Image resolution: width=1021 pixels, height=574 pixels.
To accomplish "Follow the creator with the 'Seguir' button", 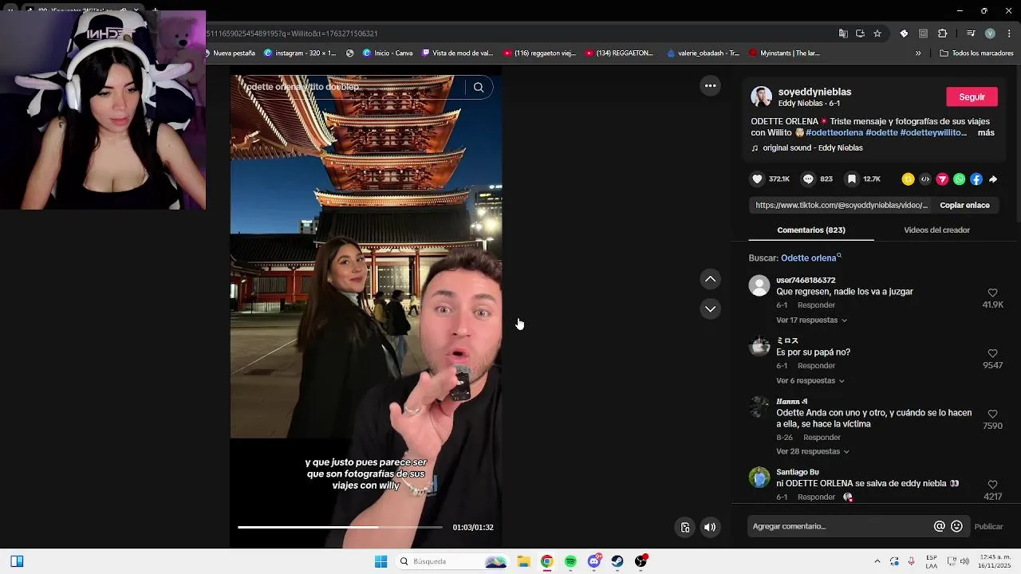I will coord(972,96).
